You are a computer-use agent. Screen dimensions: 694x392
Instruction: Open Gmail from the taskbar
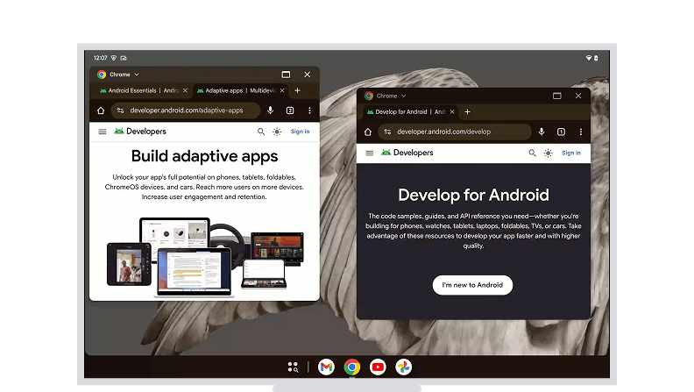pos(326,367)
